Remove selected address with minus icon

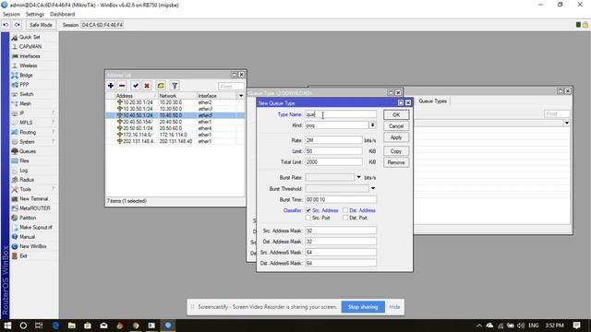point(122,86)
